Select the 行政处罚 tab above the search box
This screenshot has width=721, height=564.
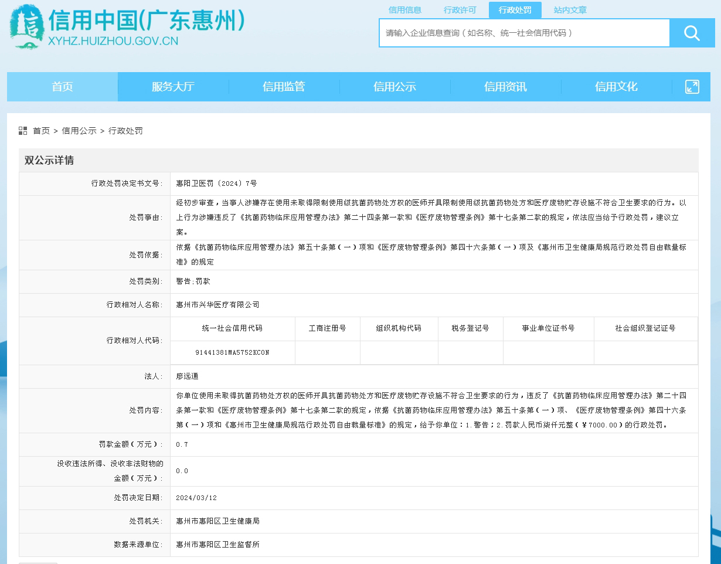point(515,10)
